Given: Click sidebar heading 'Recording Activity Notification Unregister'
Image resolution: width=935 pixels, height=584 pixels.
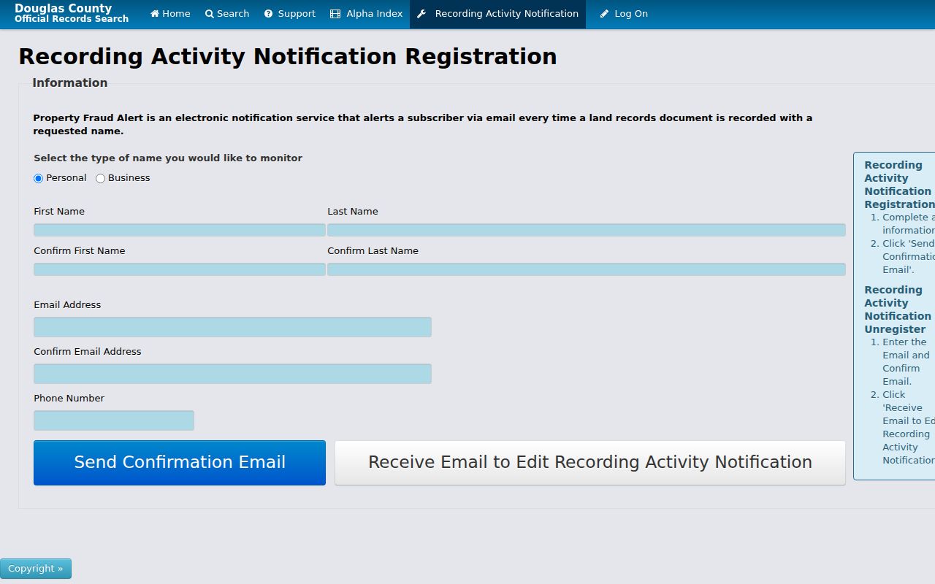Looking at the screenshot, I should click(x=898, y=310).
